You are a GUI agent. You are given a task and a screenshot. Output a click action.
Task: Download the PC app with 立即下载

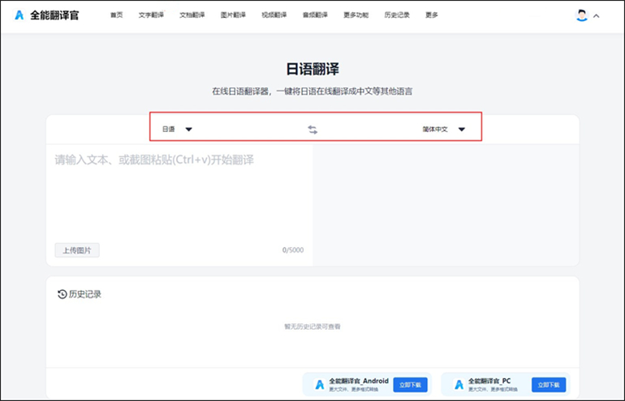549,385
